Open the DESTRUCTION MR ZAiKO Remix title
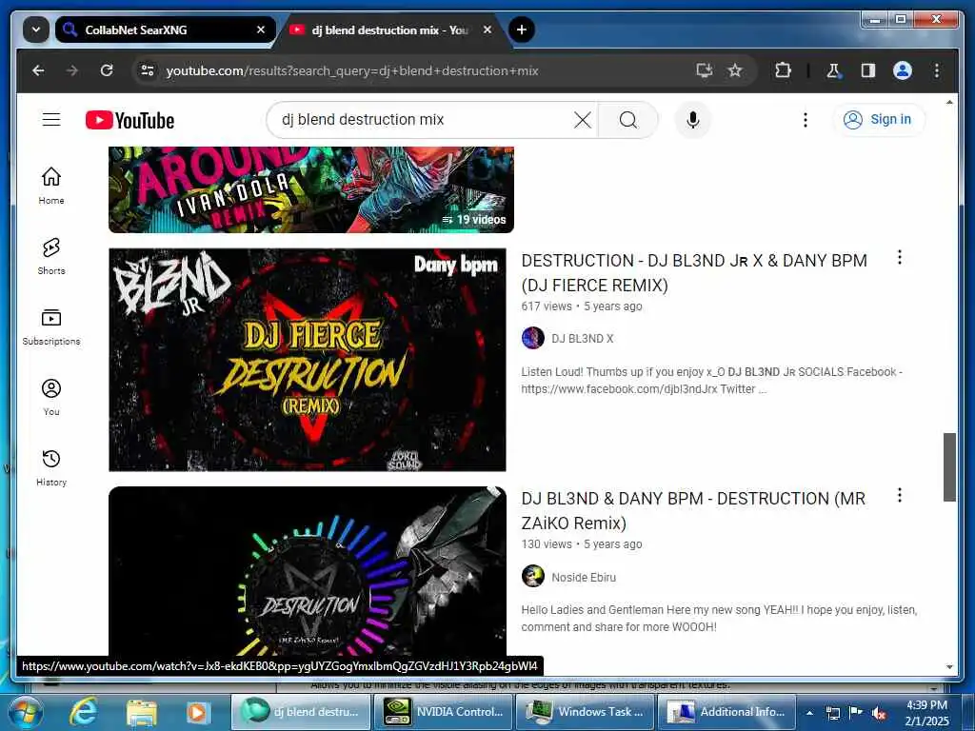Image resolution: width=975 pixels, height=731 pixels. [x=693, y=511]
